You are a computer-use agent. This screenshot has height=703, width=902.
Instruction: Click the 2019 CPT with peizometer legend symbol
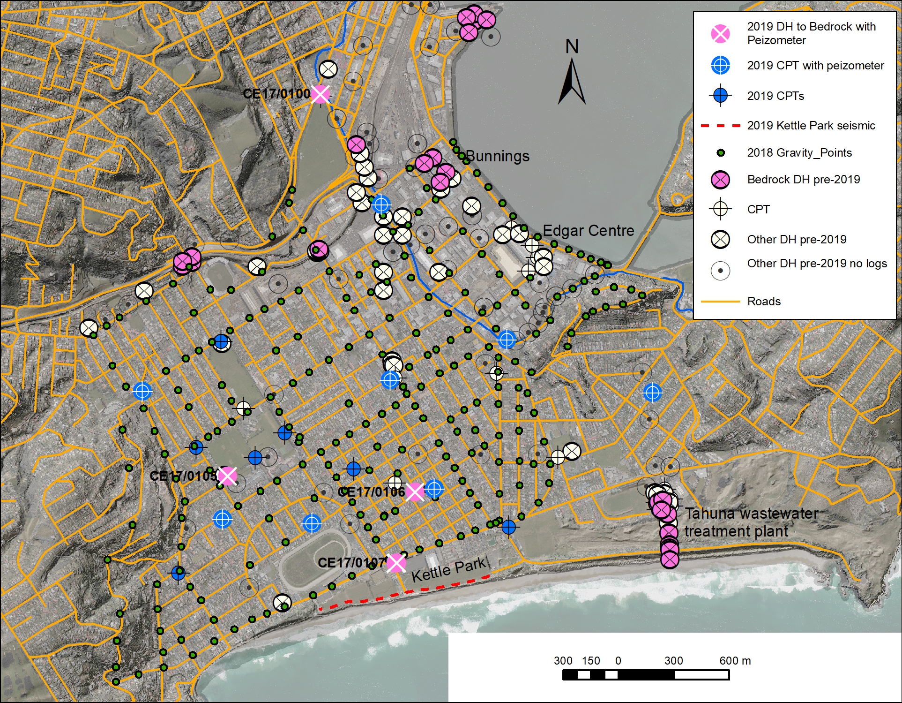[x=720, y=65]
